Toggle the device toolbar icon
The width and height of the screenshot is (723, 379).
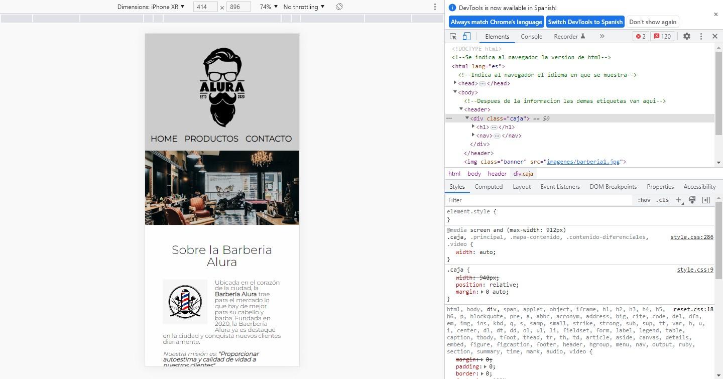click(466, 37)
